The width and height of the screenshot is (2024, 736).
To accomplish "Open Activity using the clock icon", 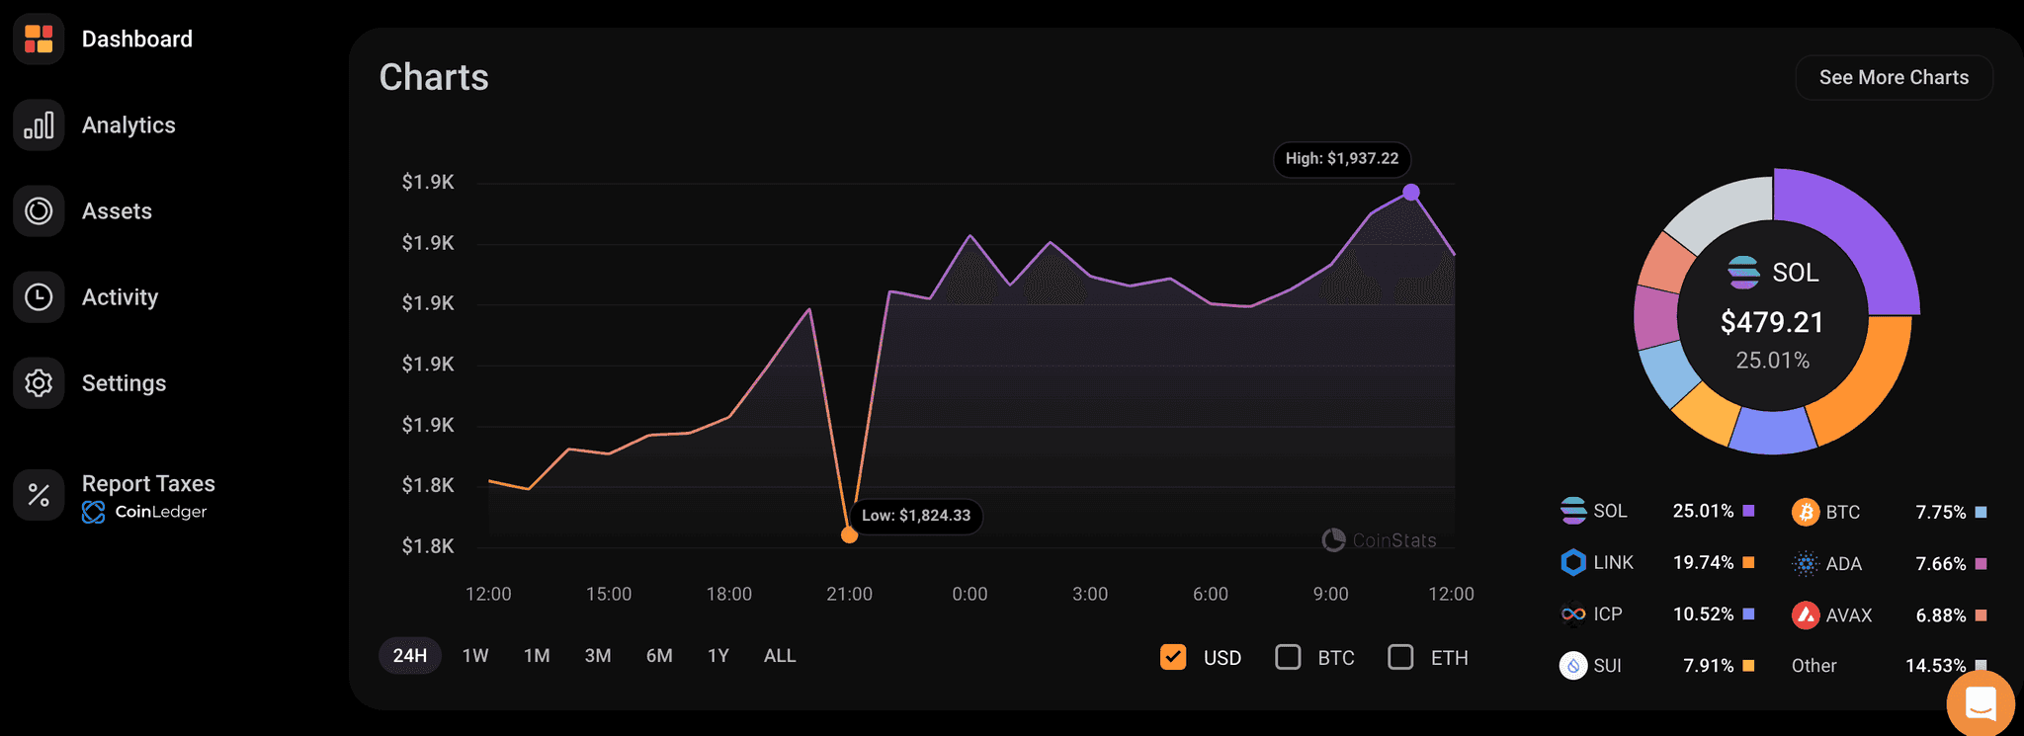I will pyautogui.click(x=39, y=297).
